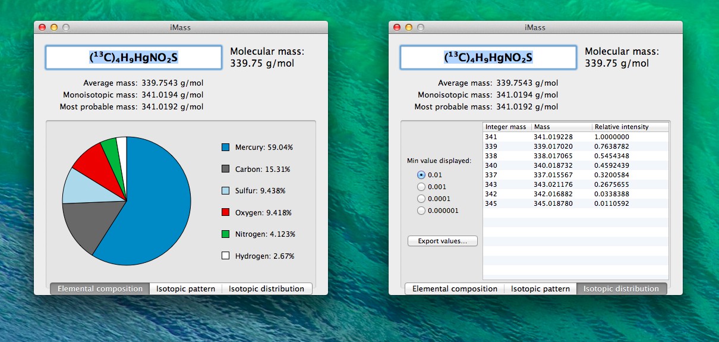Select Isotopic distribution tab in right window
This screenshot has width=719, height=342.
(622, 289)
